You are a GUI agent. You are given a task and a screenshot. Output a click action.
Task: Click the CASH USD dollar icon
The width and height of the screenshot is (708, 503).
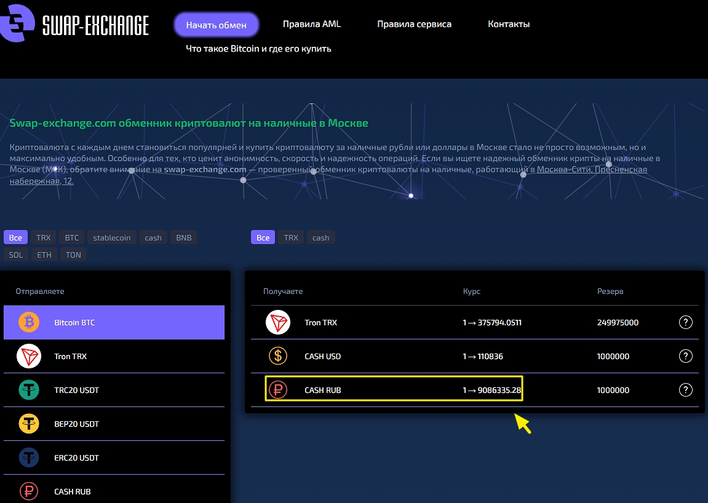coord(277,356)
